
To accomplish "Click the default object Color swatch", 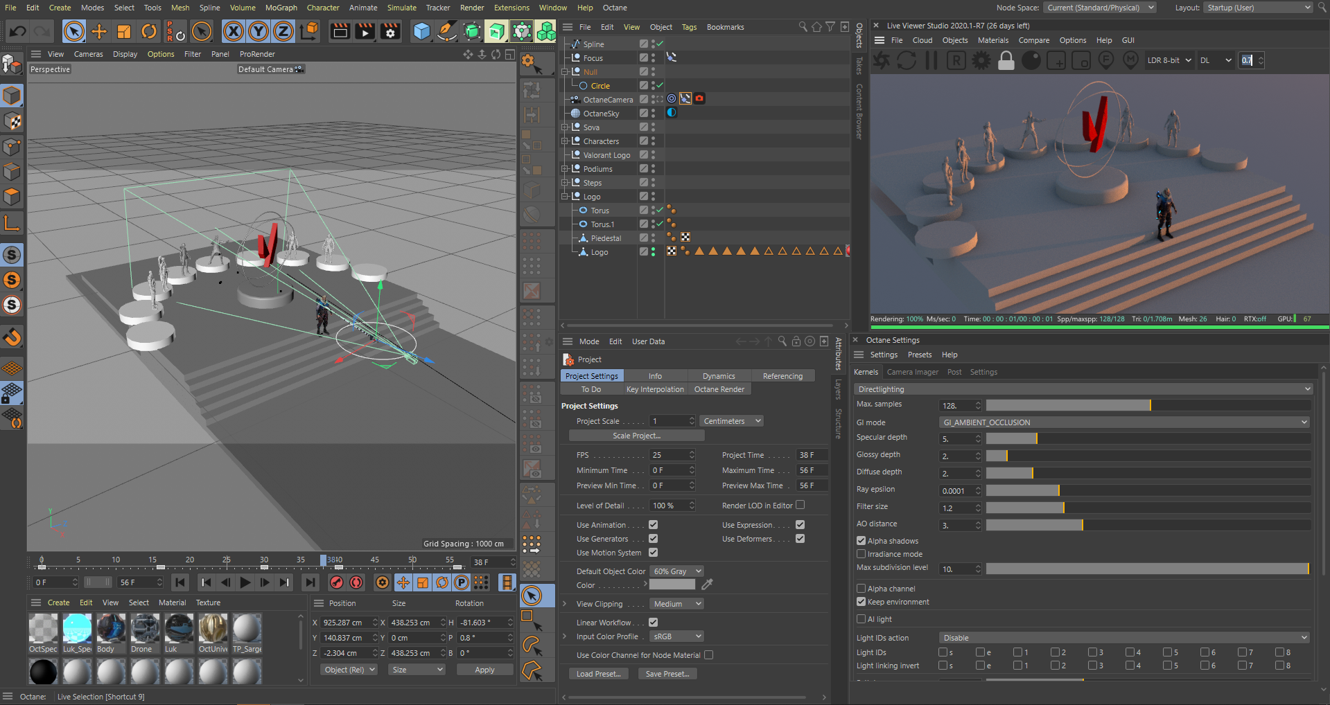I will point(672,584).
